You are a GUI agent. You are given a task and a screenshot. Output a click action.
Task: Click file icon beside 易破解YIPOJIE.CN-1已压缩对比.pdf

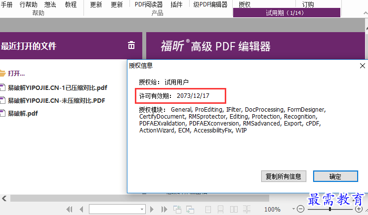tap(2, 88)
